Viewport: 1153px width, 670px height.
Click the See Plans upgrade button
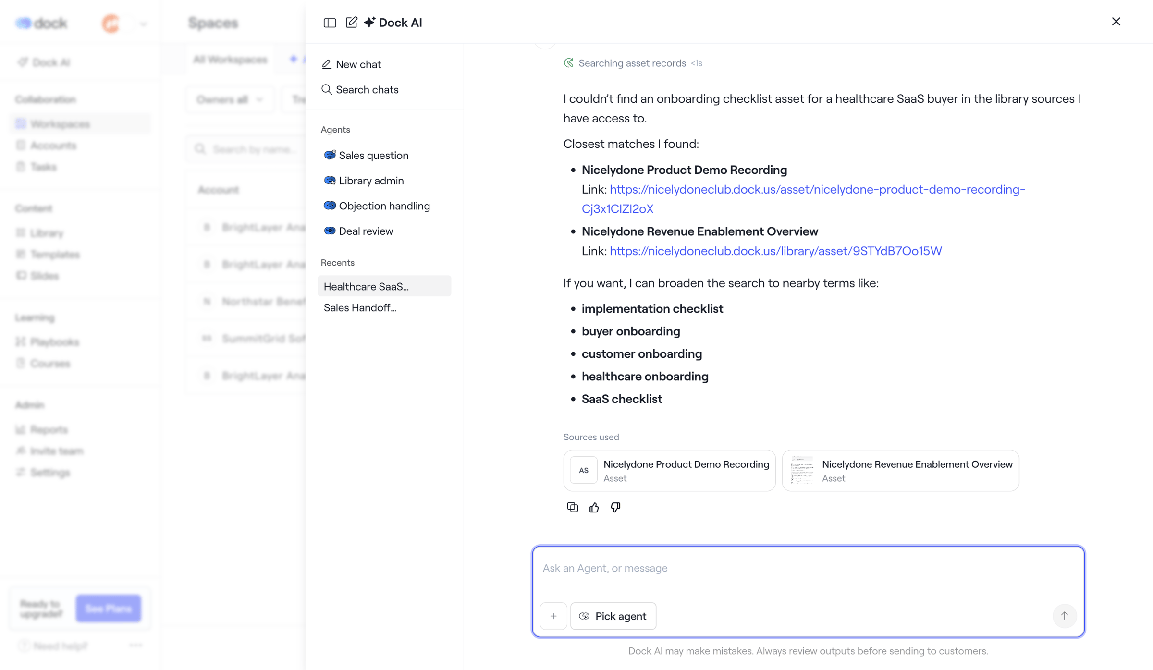pyautogui.click(x=109, y=609)
